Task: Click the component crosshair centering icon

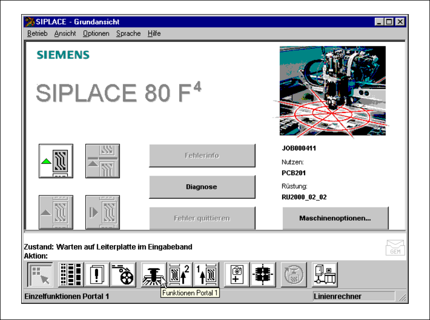Action: tap(263, 275)
